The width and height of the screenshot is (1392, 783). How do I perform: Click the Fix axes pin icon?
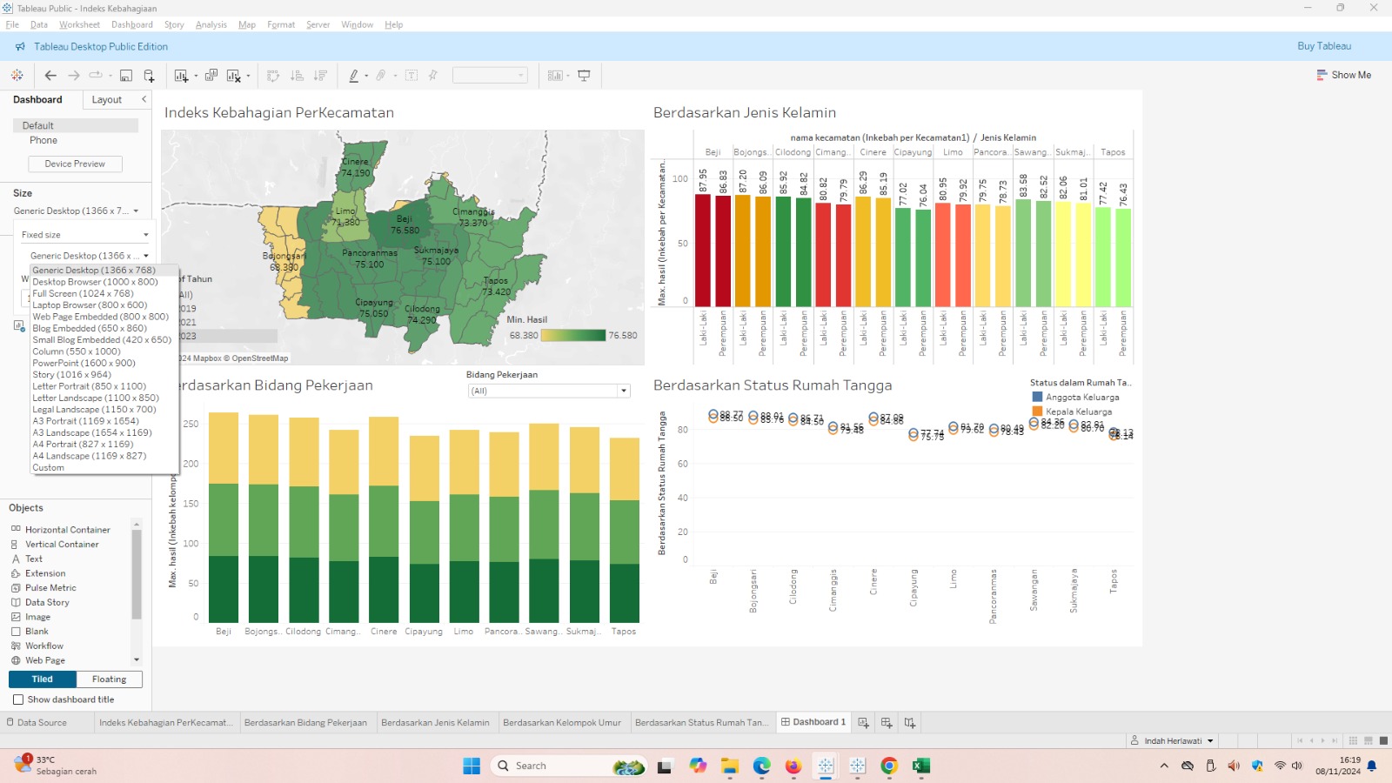pyautogui.click(x=432, y=76)
